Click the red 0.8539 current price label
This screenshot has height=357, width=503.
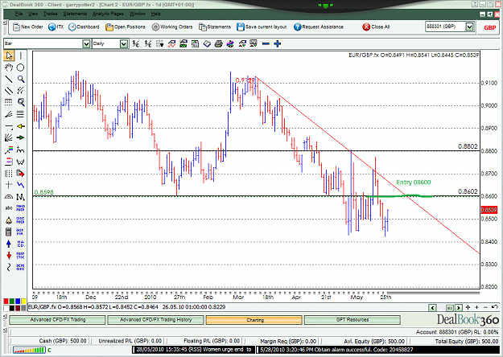[489, 210]
